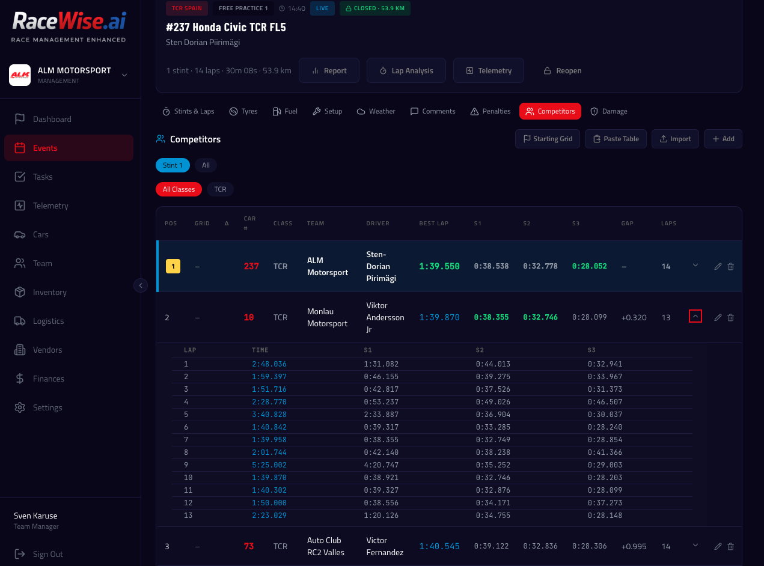Click car number 73 in table
Screen dimensions: 764x566
[249, 546]
